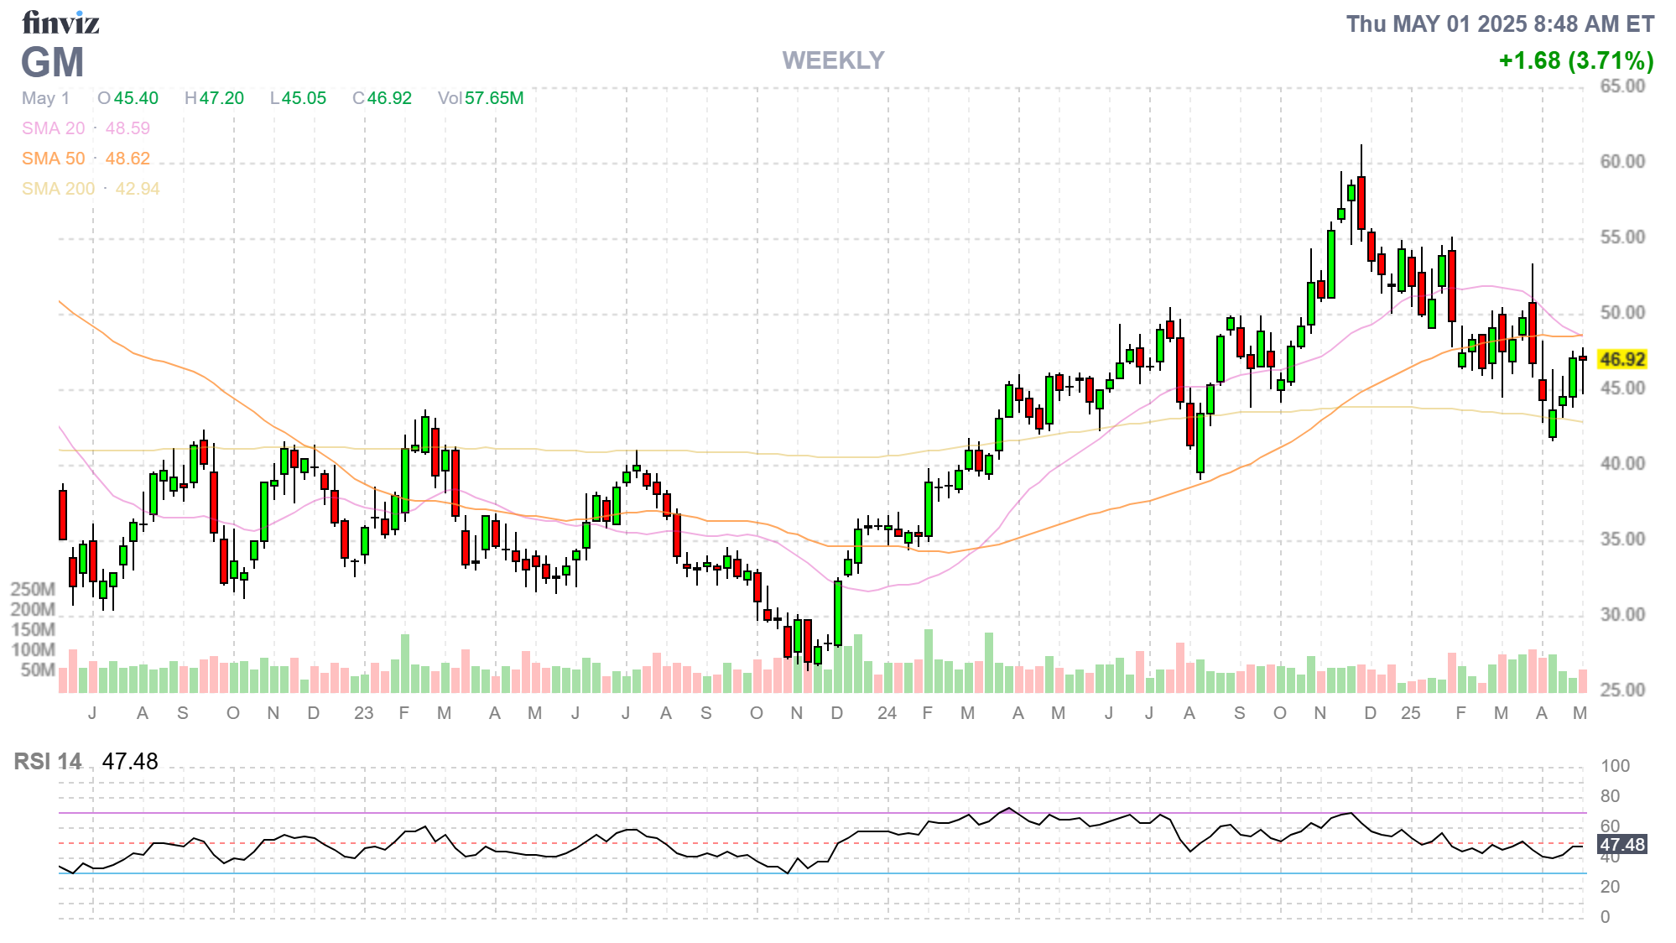Click the WEEKLY timeframe label
Image resolution: width=1676 pixels, height=943 pixels.
(x=833, y=60)
